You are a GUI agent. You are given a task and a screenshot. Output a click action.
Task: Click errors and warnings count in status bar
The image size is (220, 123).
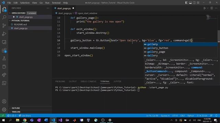coord(12,115)
